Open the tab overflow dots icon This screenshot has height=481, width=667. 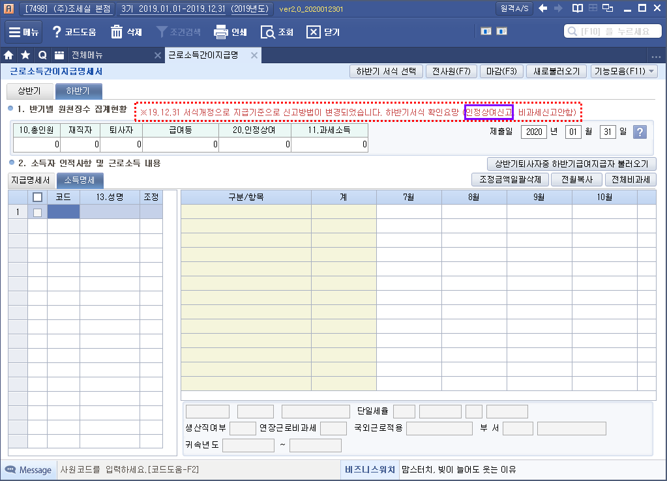pos(656,56)
